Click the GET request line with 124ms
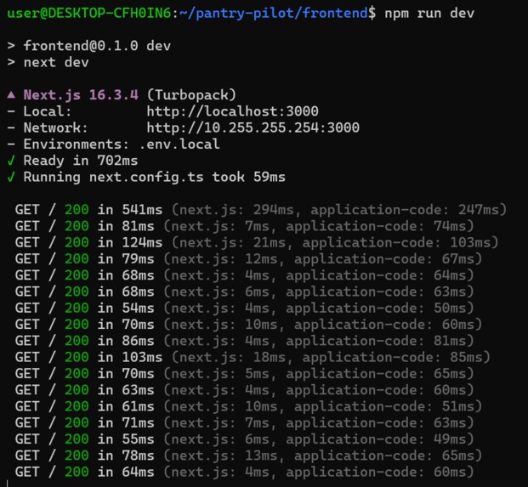 pyautogui.click(x=257, y=242)
